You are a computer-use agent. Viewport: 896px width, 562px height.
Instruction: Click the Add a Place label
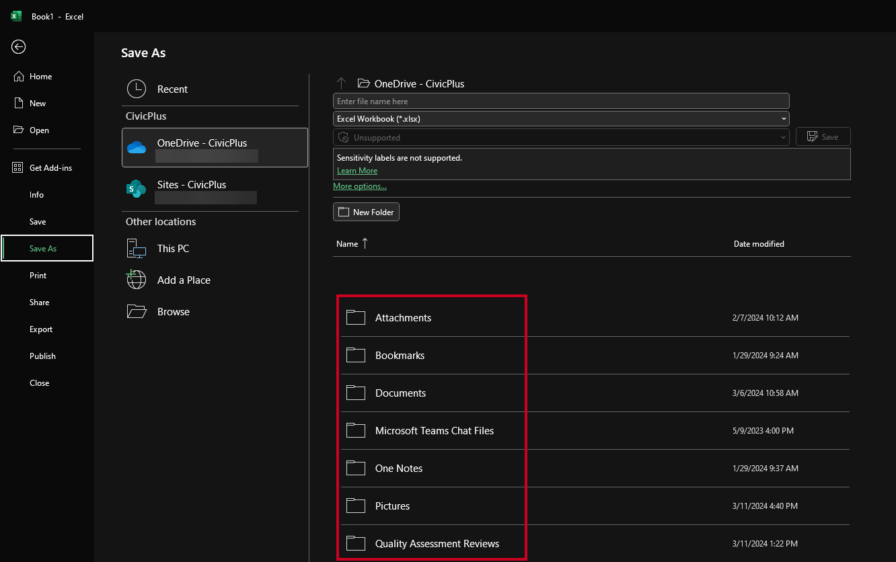click(184, 280)
